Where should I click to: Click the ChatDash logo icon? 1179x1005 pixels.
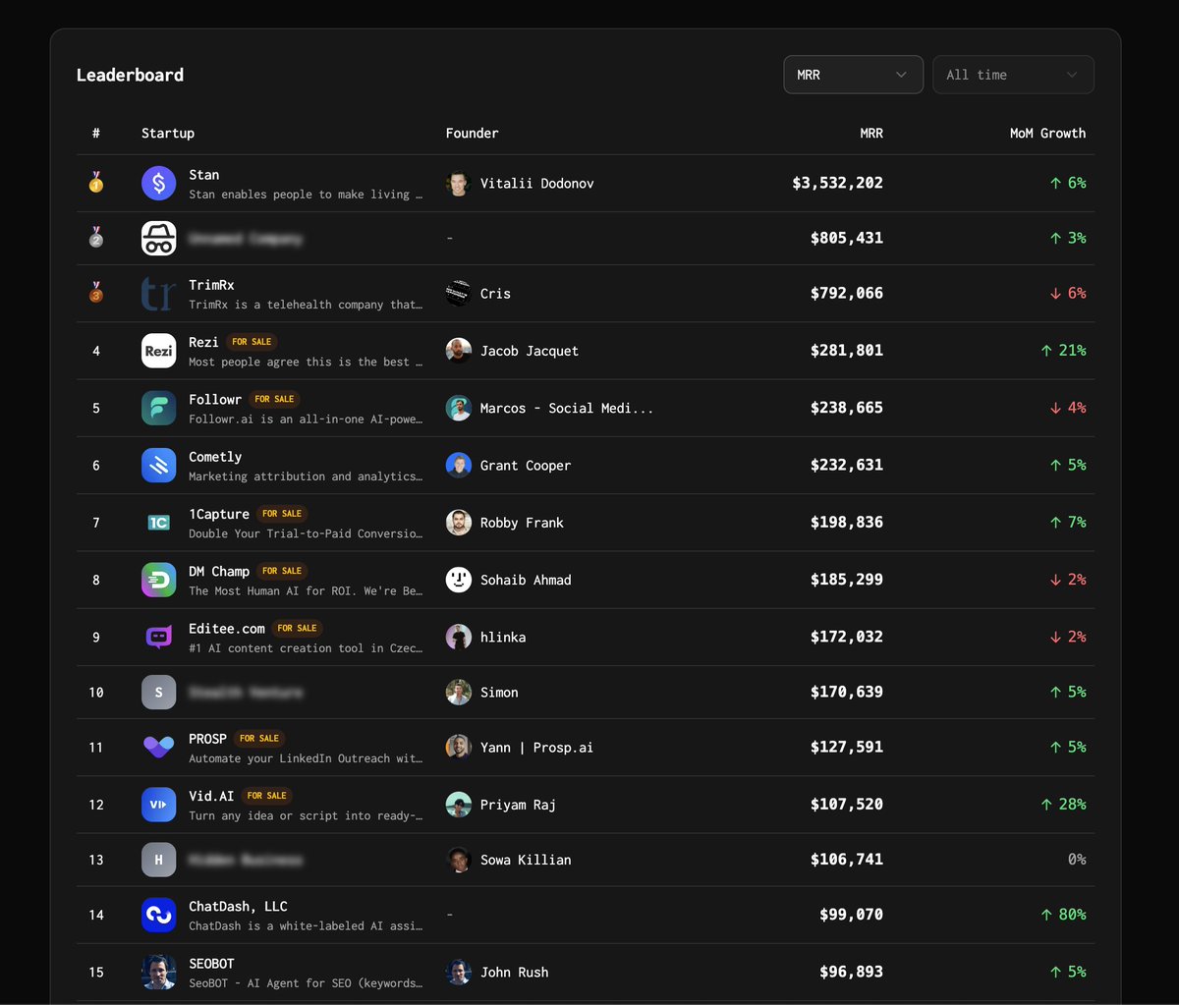pyautogui.click(x=159, y=915)
